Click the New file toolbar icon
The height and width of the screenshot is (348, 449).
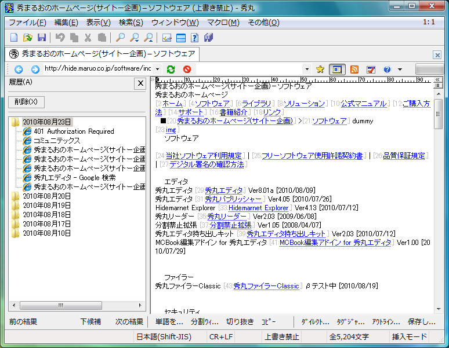(14, 38)
